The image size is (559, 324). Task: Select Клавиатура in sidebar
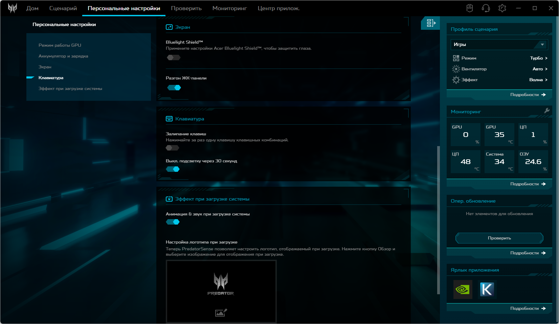click(51, 78)
